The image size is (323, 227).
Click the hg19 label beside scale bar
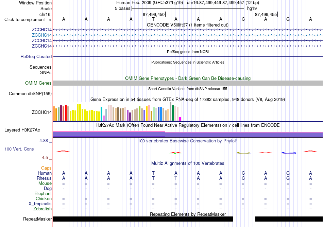click(252, 8)
